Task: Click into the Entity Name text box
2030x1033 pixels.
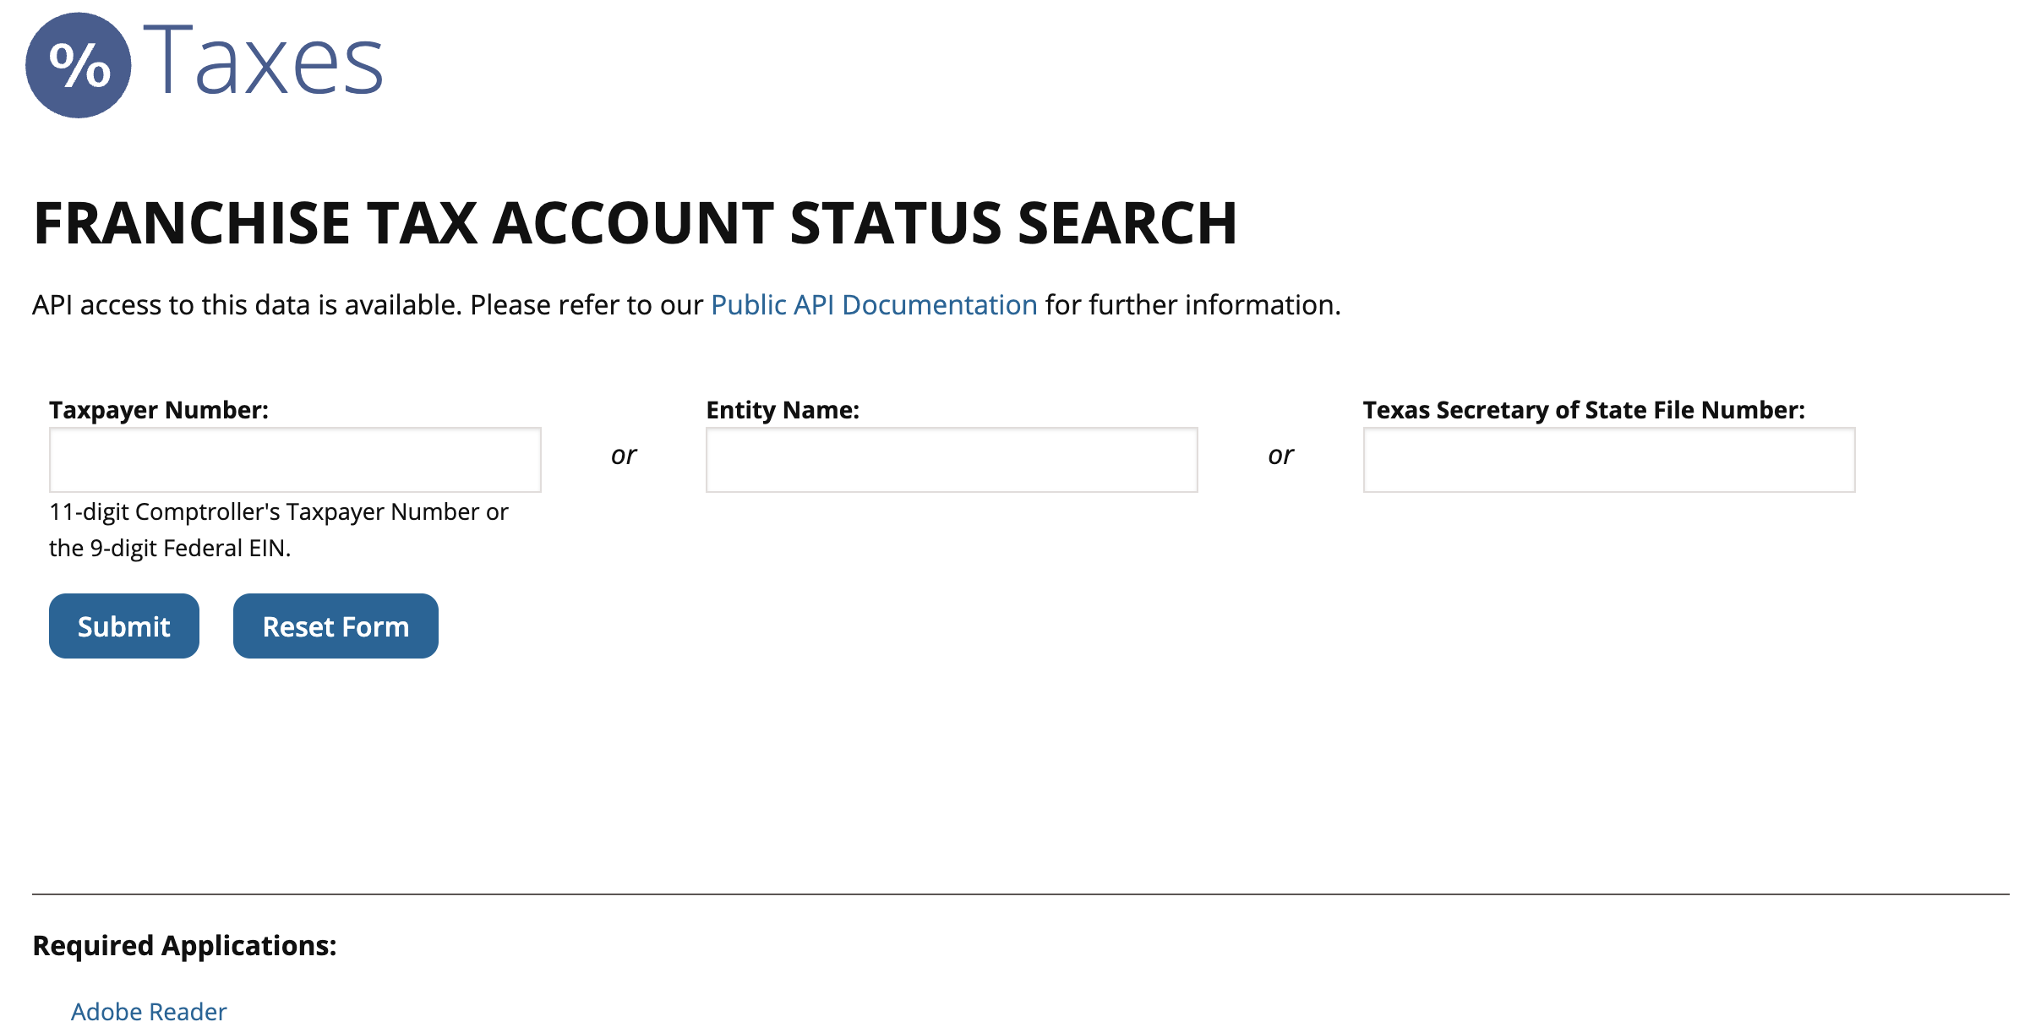Action: 952,460
